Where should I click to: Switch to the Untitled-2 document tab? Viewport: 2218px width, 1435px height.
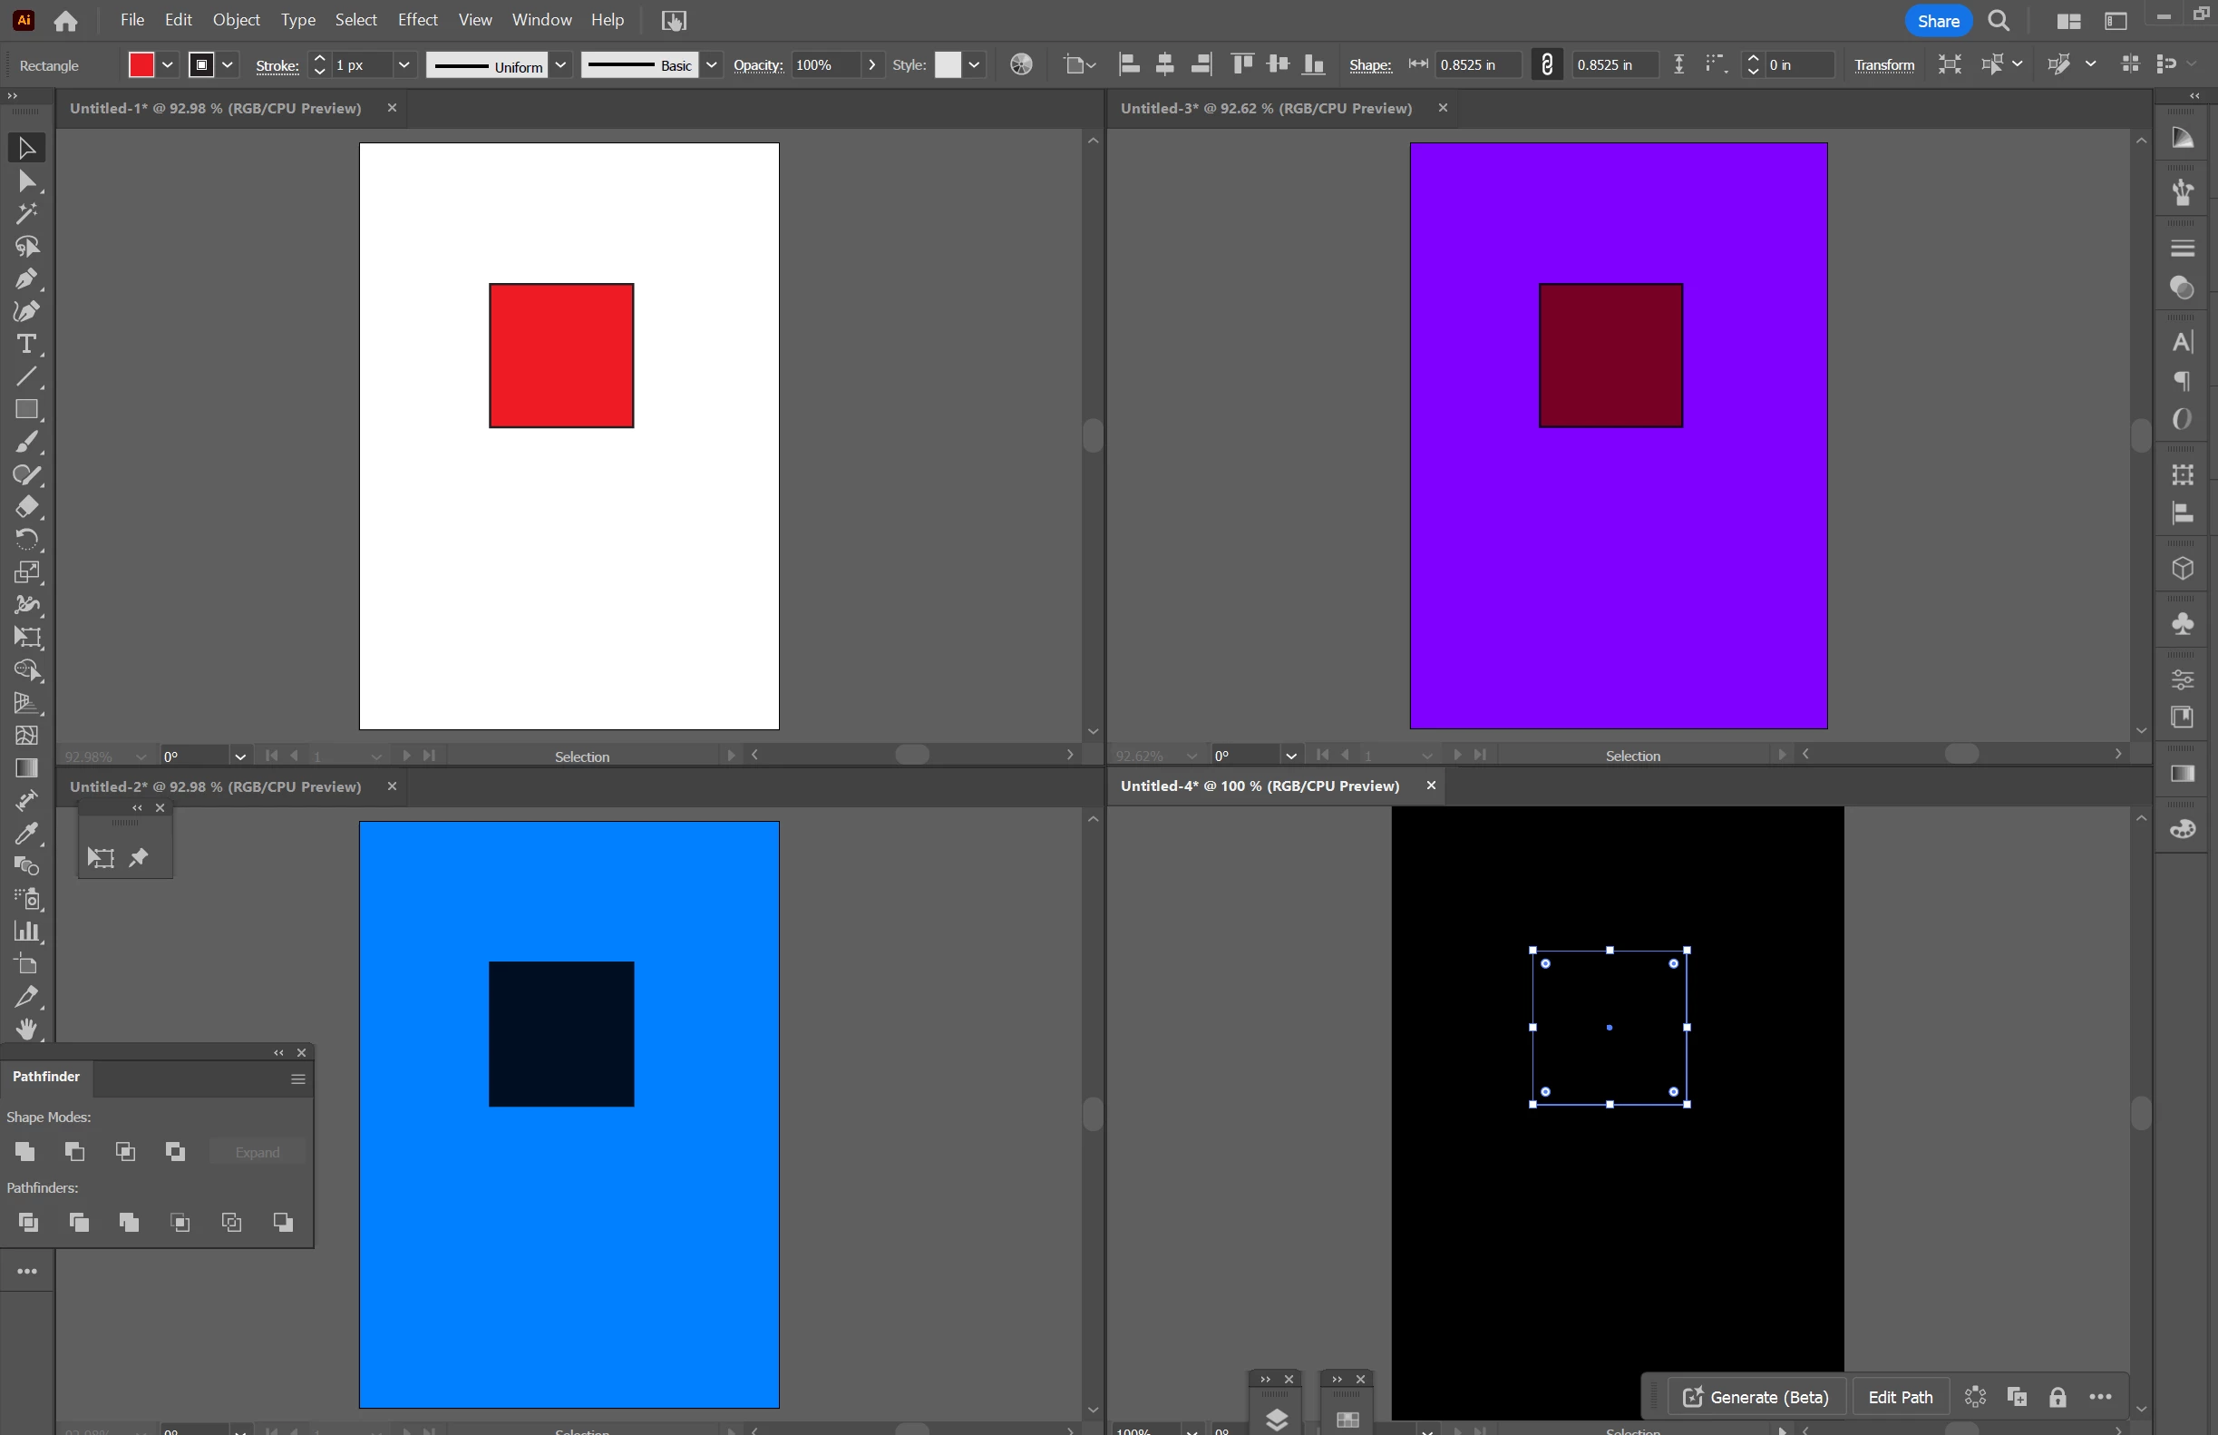point(215,786)
